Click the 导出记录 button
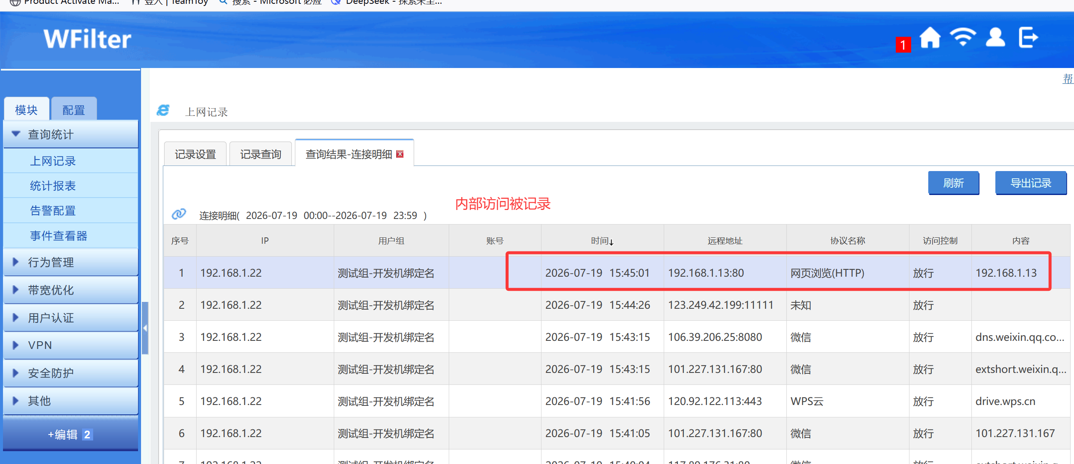 click(1031, 183)
